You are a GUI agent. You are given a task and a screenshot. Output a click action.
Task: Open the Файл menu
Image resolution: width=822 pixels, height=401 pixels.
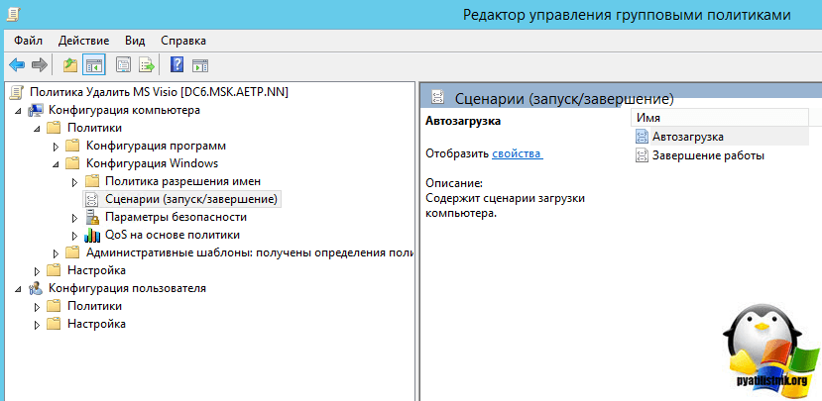coord(29,41)
